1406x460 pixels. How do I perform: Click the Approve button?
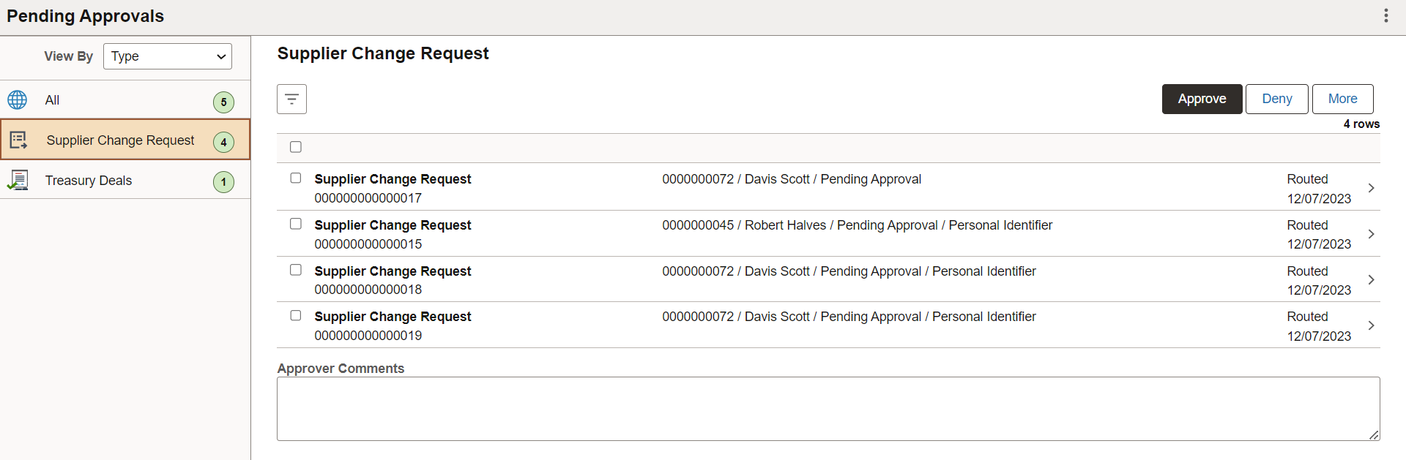click(x=1202, y=98)
